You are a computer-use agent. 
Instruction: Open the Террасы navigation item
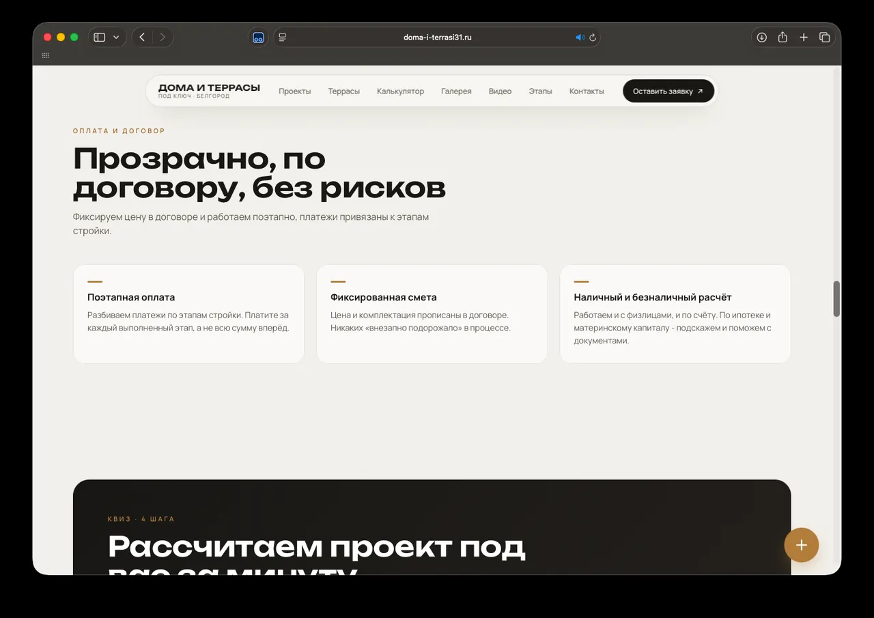tap(343, 92)
